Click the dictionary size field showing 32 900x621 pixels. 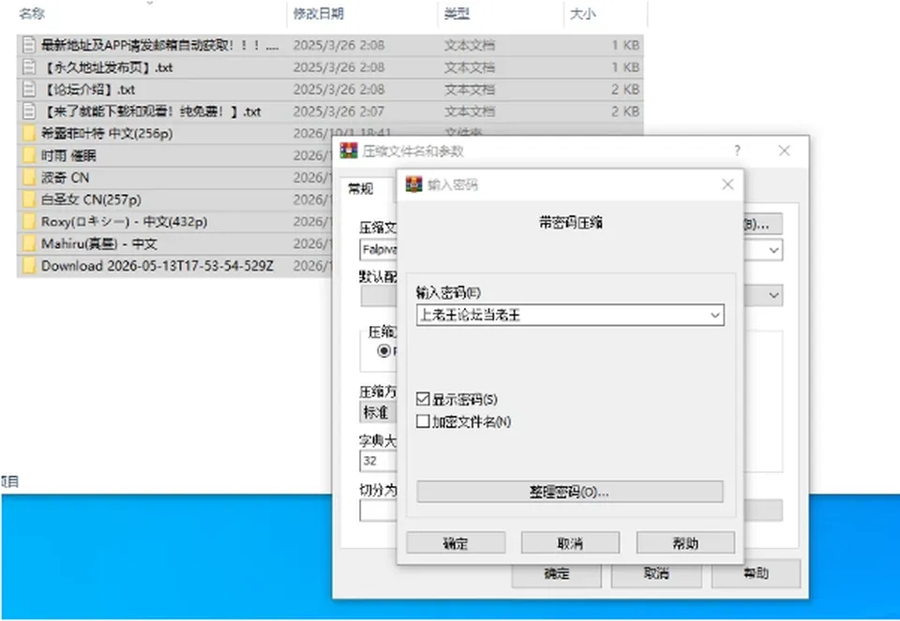coord(379,461)
